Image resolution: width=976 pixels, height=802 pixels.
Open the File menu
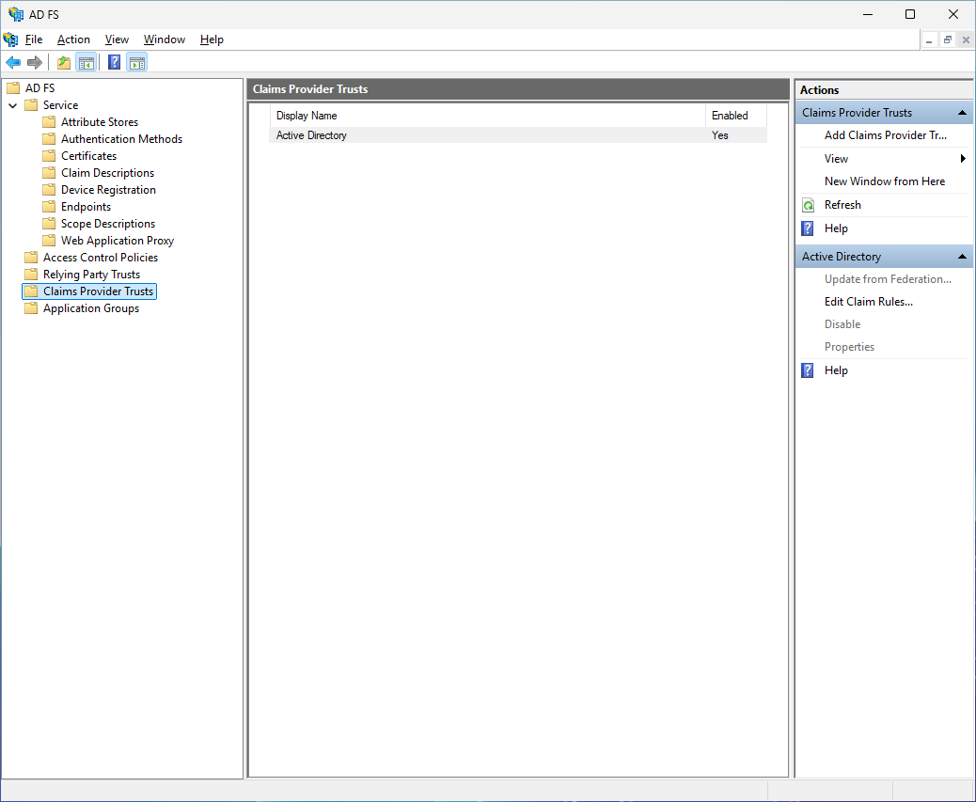click(x=34, y=39)
